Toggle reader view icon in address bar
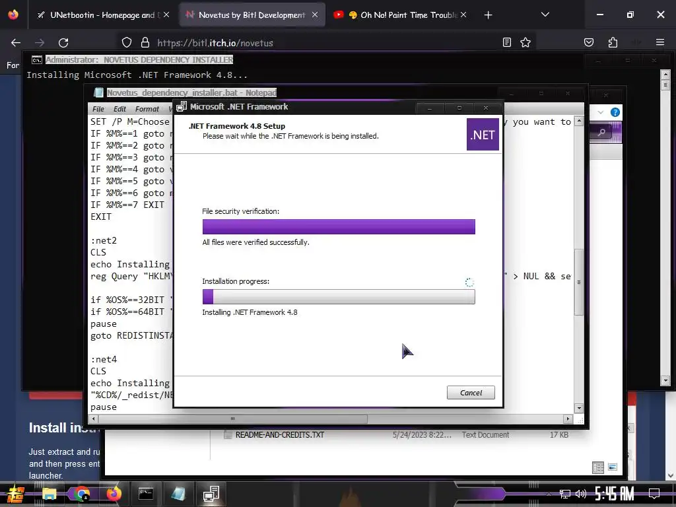This screenshot has height=507, width=676. click(507, 42)
